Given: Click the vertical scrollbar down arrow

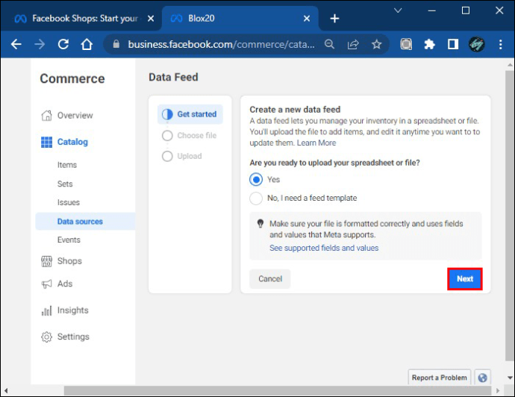Looking at the screenshot, I should (510, 378).
